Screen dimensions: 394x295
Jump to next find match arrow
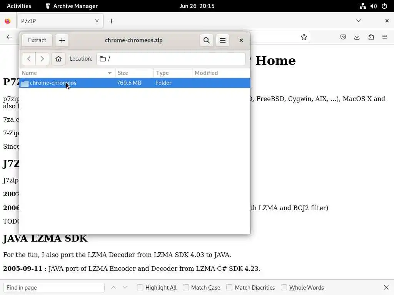125,287
